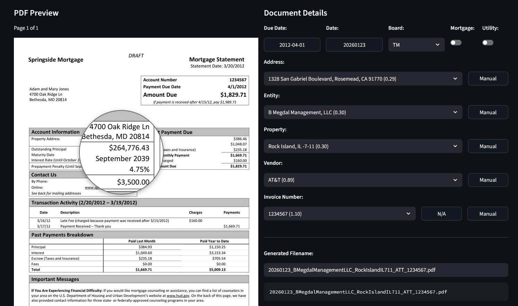
Task: Click the Due Date field
Action: click(292, 44)
